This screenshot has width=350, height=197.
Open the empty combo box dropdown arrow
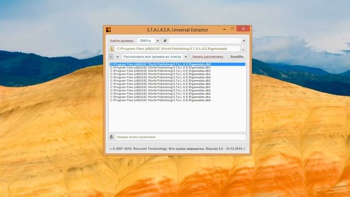point(244,40)
